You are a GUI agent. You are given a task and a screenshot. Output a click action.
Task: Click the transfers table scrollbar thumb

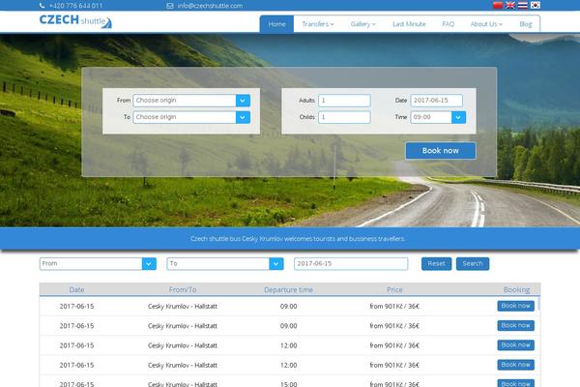click(x=539, y=304)
